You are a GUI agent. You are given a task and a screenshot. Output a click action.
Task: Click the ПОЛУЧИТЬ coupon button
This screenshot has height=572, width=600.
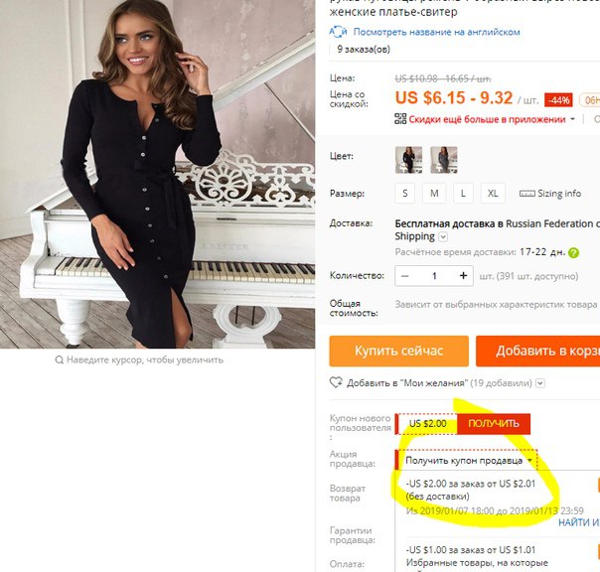(x=494, y=424)
